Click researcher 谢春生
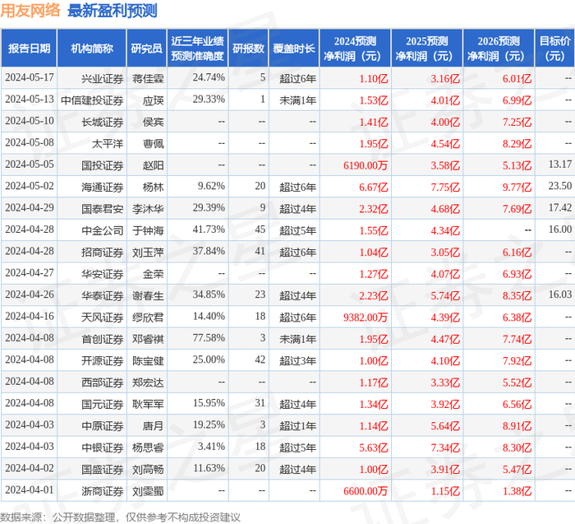 148,295
